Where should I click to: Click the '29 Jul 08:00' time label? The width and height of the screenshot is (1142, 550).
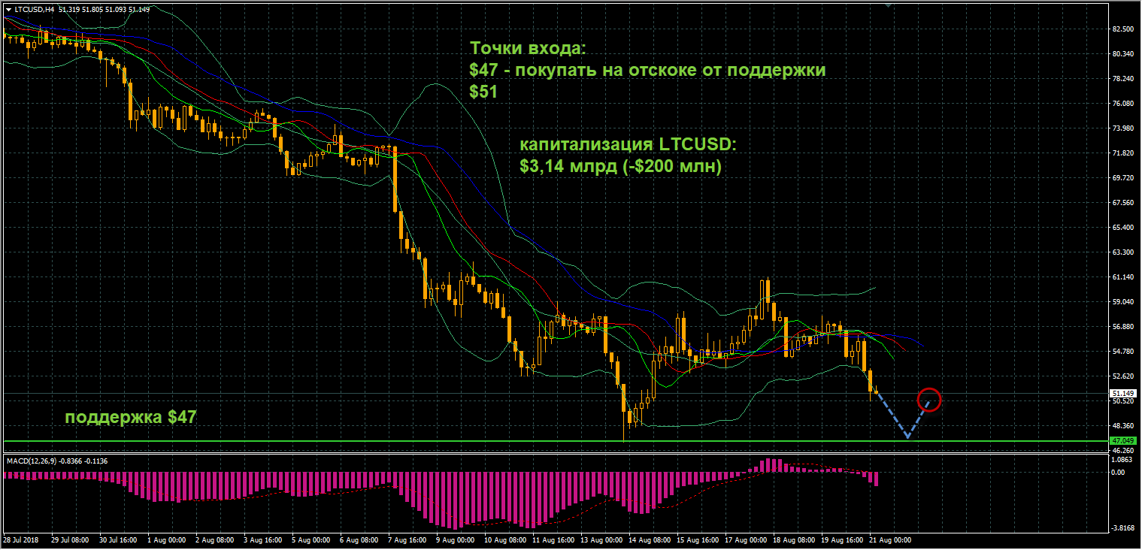70,539
